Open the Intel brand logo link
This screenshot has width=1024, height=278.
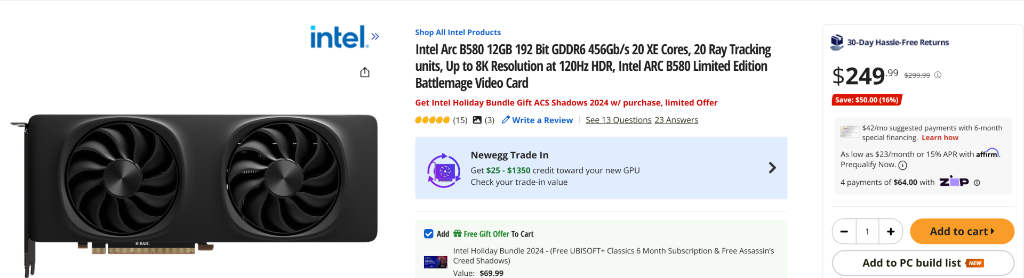338,37
